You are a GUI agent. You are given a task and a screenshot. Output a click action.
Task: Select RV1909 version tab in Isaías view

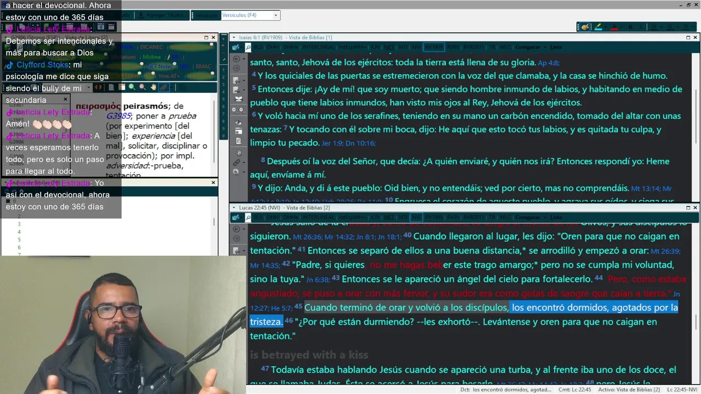(x=434, y=47)
